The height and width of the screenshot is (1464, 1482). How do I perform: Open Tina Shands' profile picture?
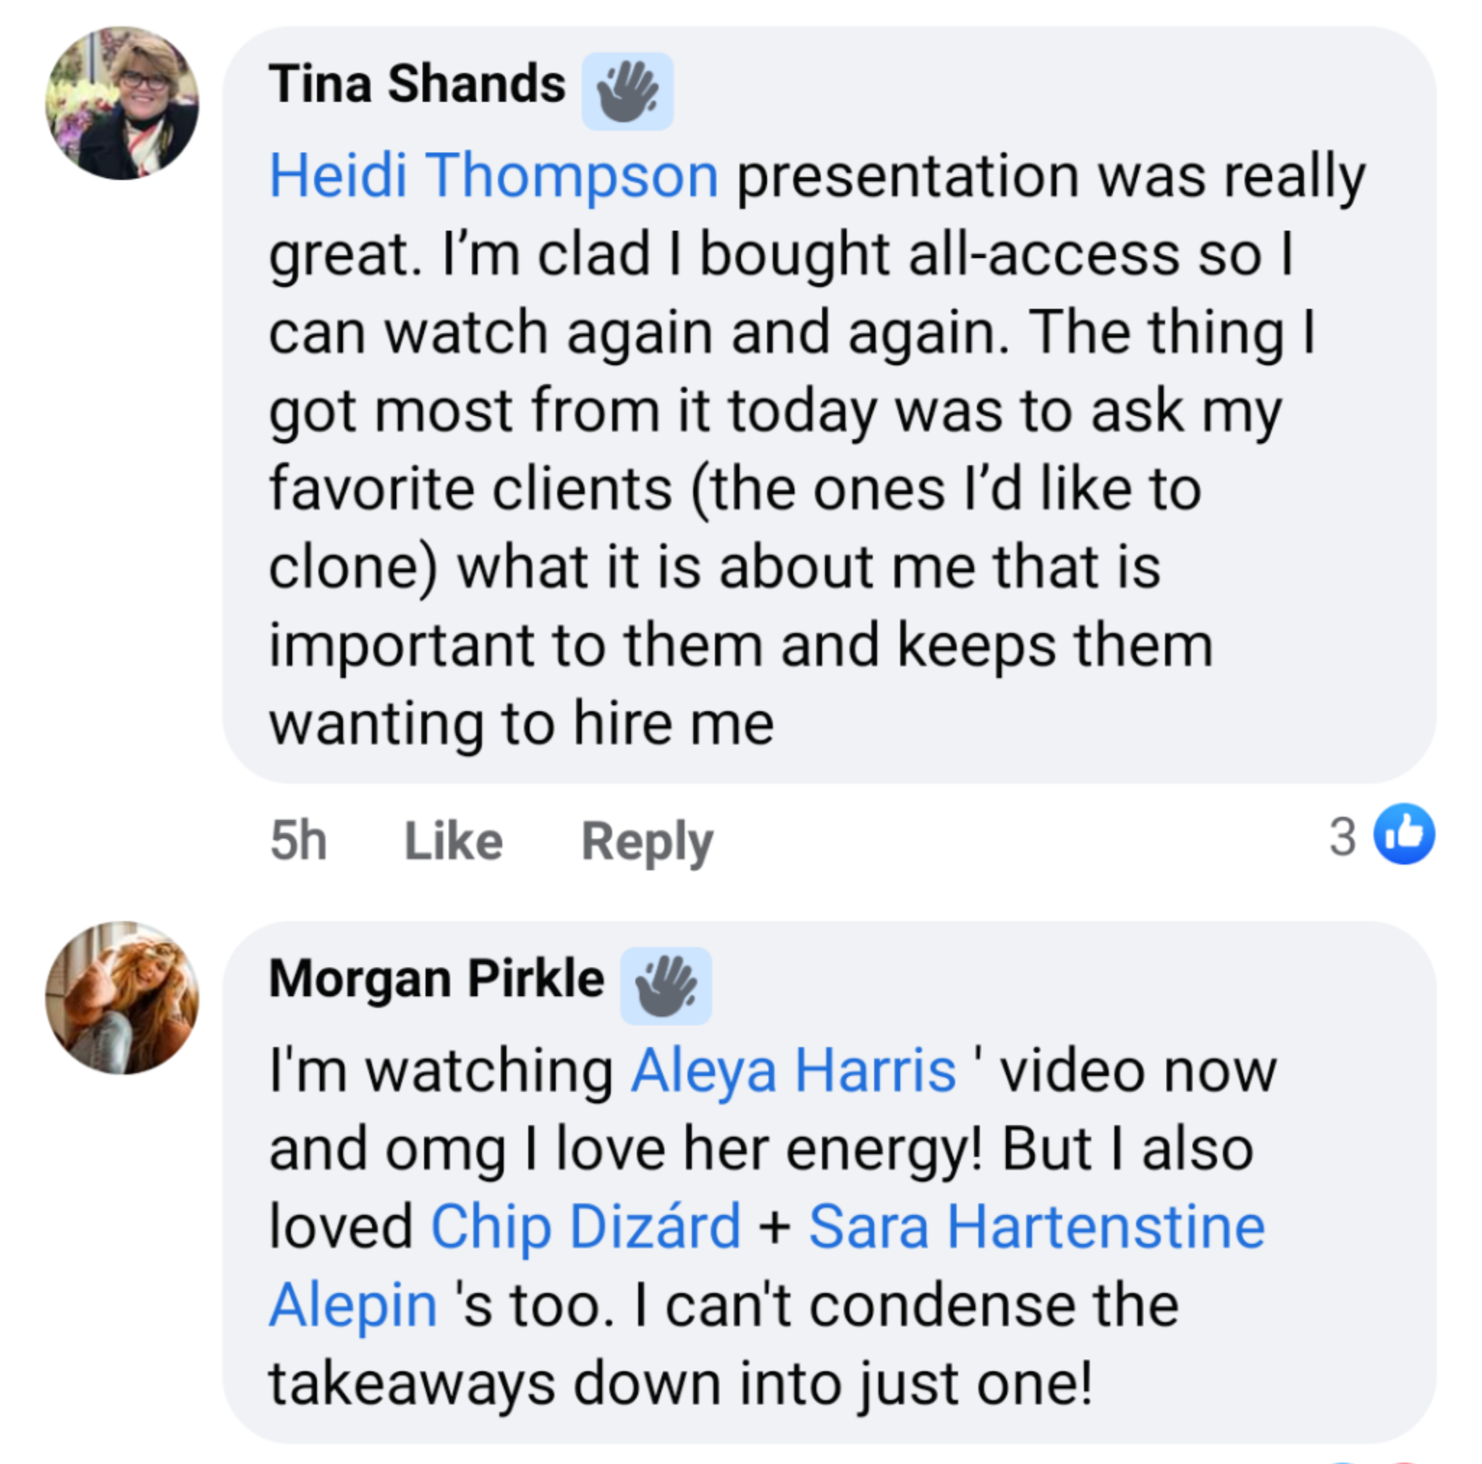point(122,103)
